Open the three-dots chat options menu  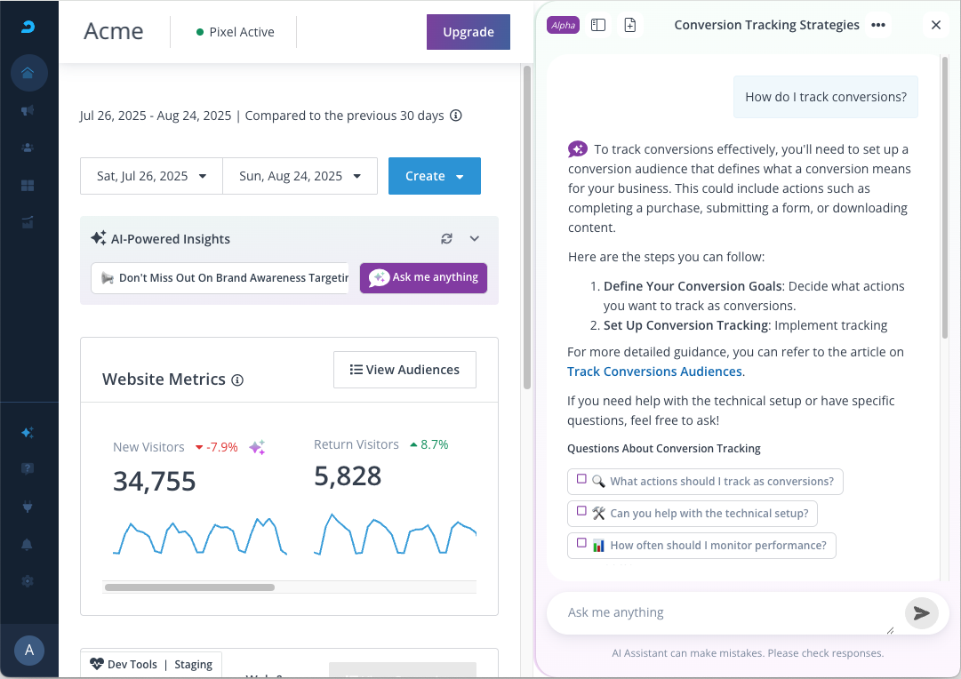(x=878, y=25)
